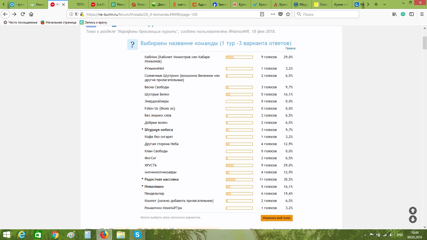The width and height of the screenshot is (427, 240).
Task: Switch to the 'Моду' tab
Action: tap(302, 5)
